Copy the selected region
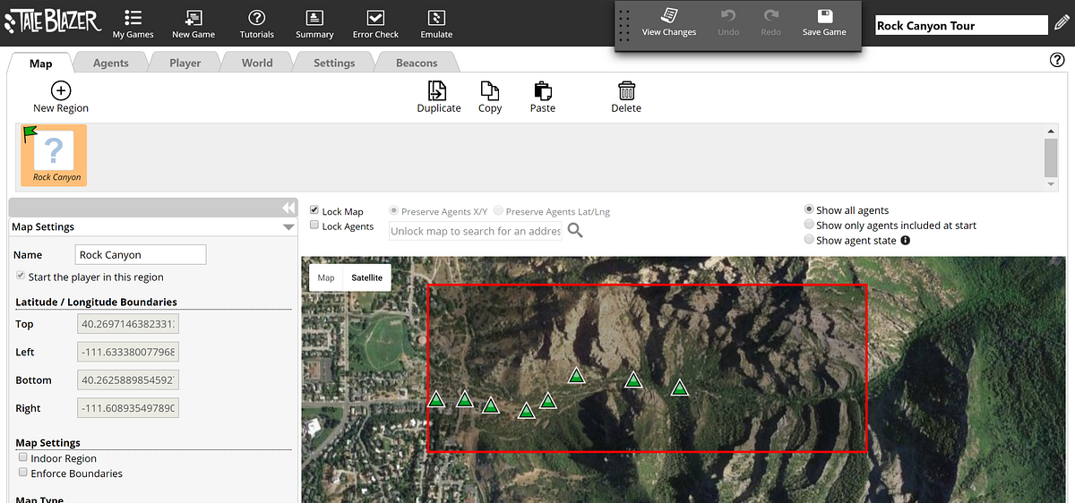Image resolution: width=1075 pixels, height=503 pixels. tap(490, 97)
